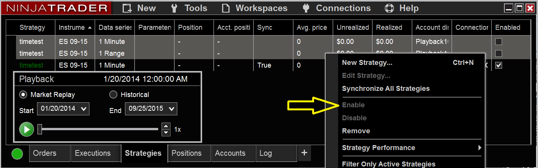
Task: Select the Historical radio button
Action: 113,94
